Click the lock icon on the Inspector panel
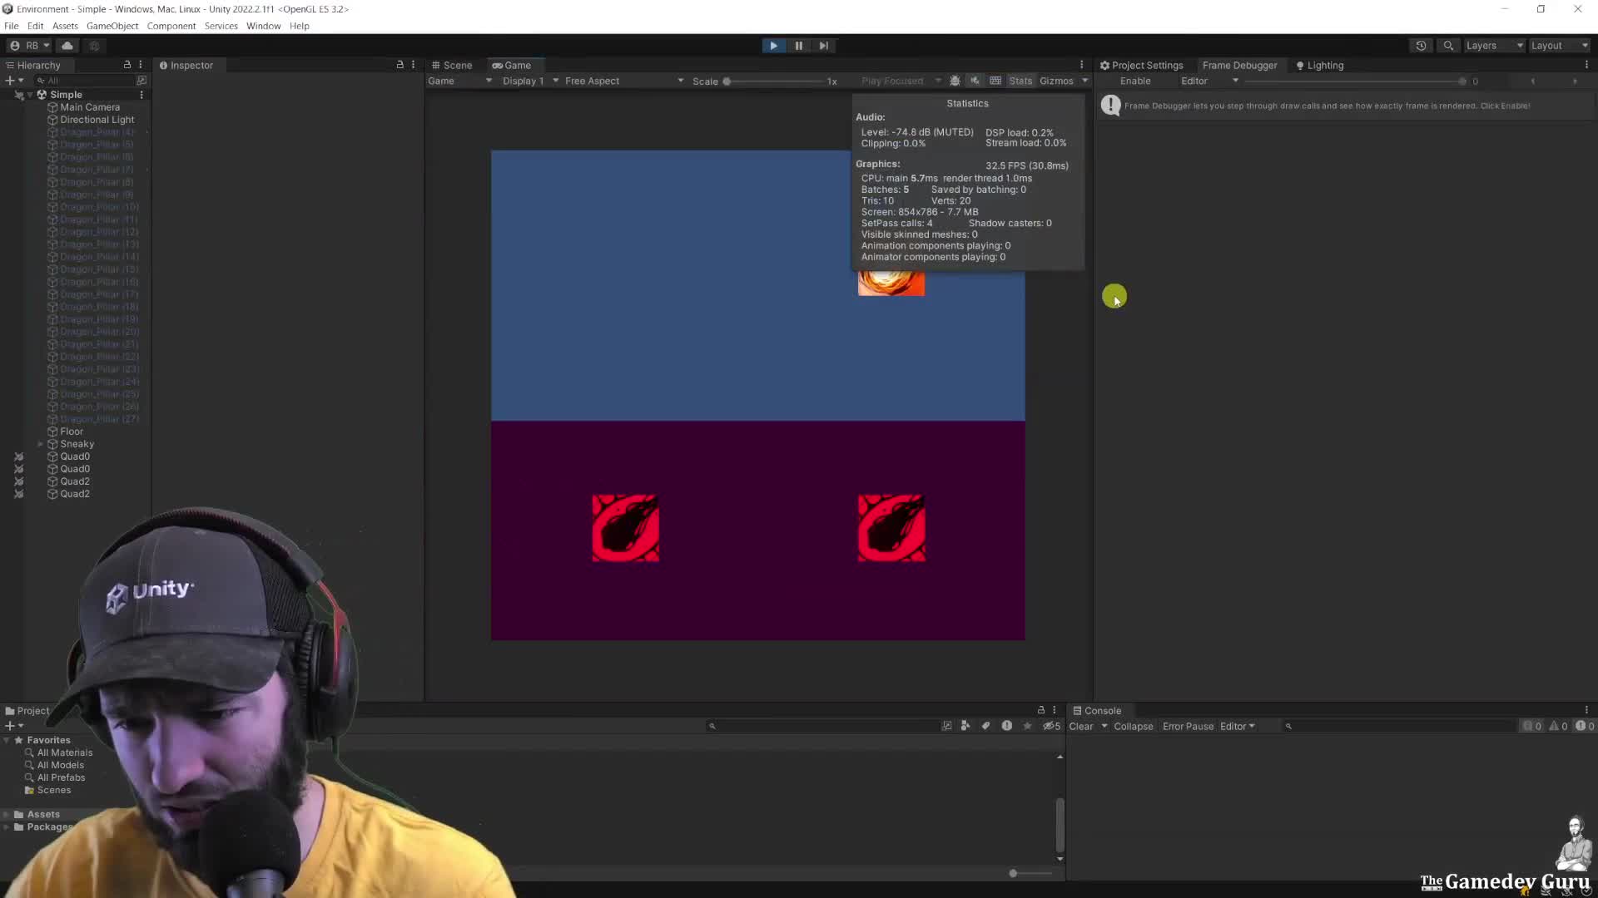 [400, 64]
